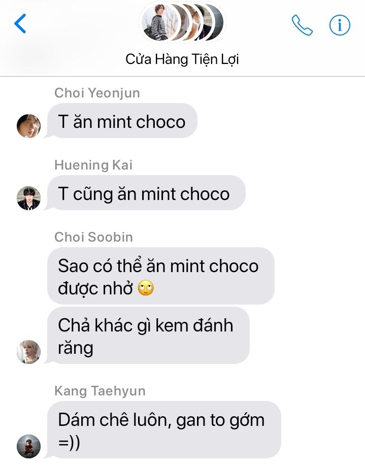This screenshot has height=467, width=365.
Task: Tap Choi Soobin's profile picture
Action: point(28,352)
